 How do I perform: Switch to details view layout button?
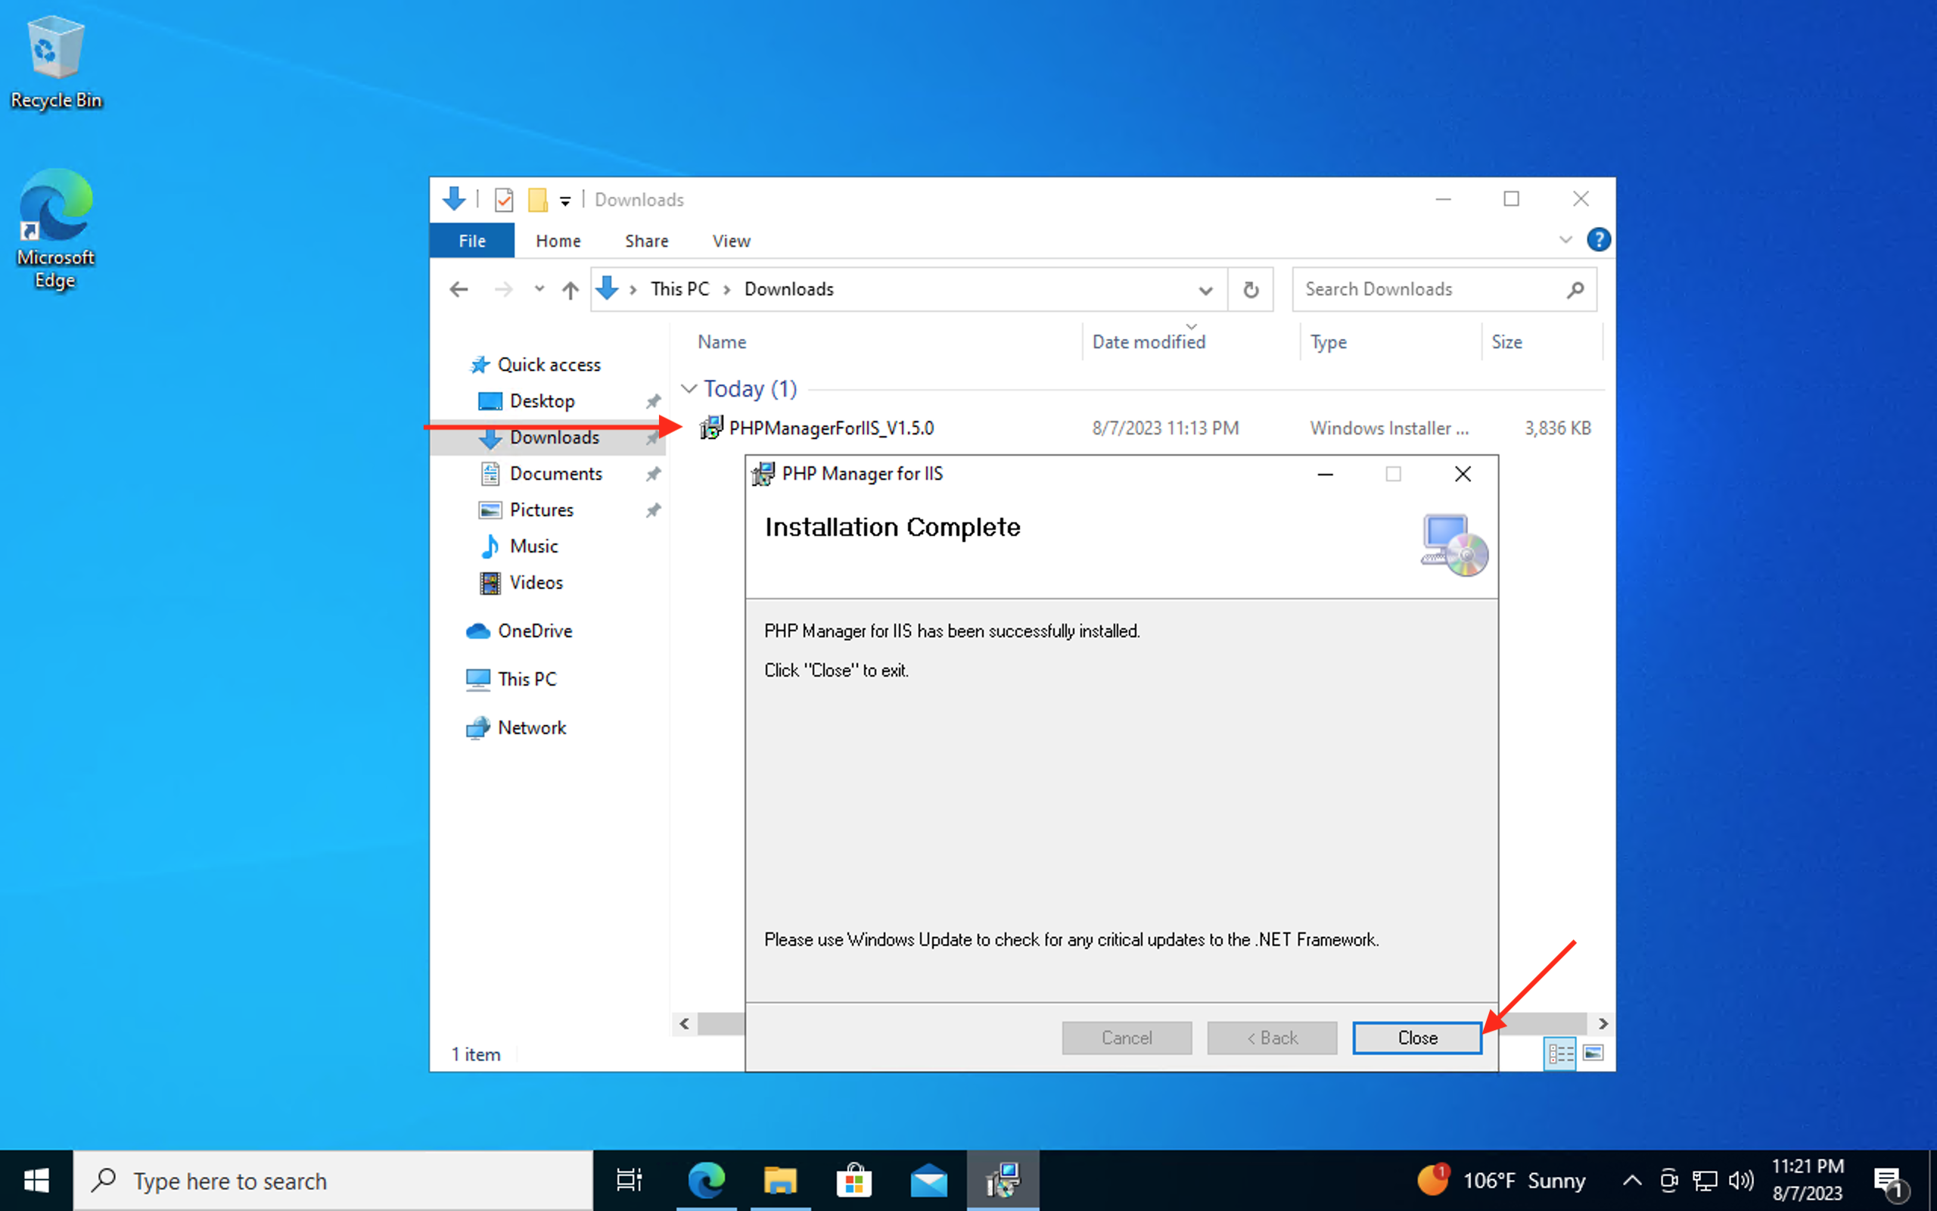(1559, 1052)
